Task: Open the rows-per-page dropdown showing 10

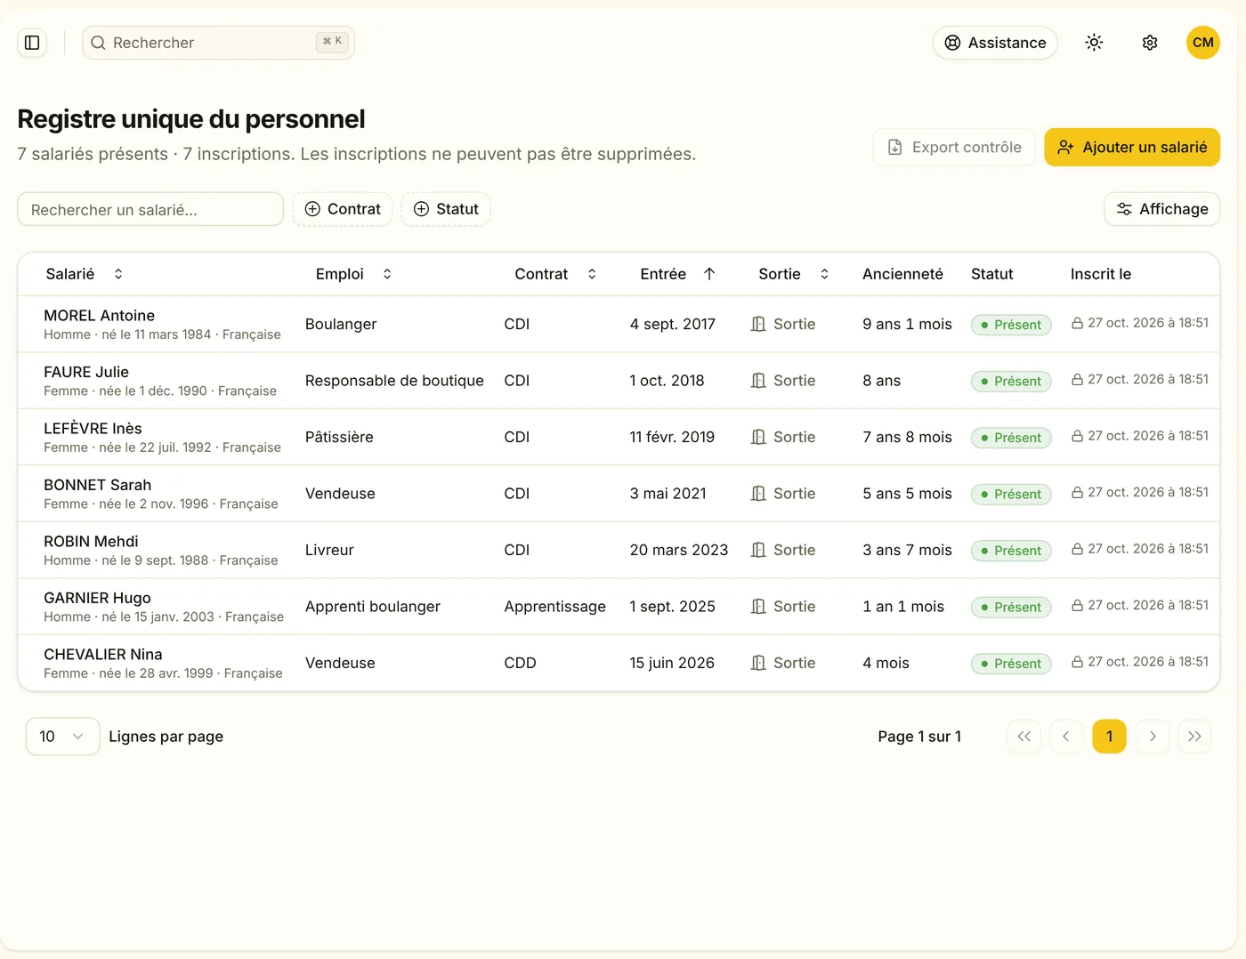Action: [62, 737]
